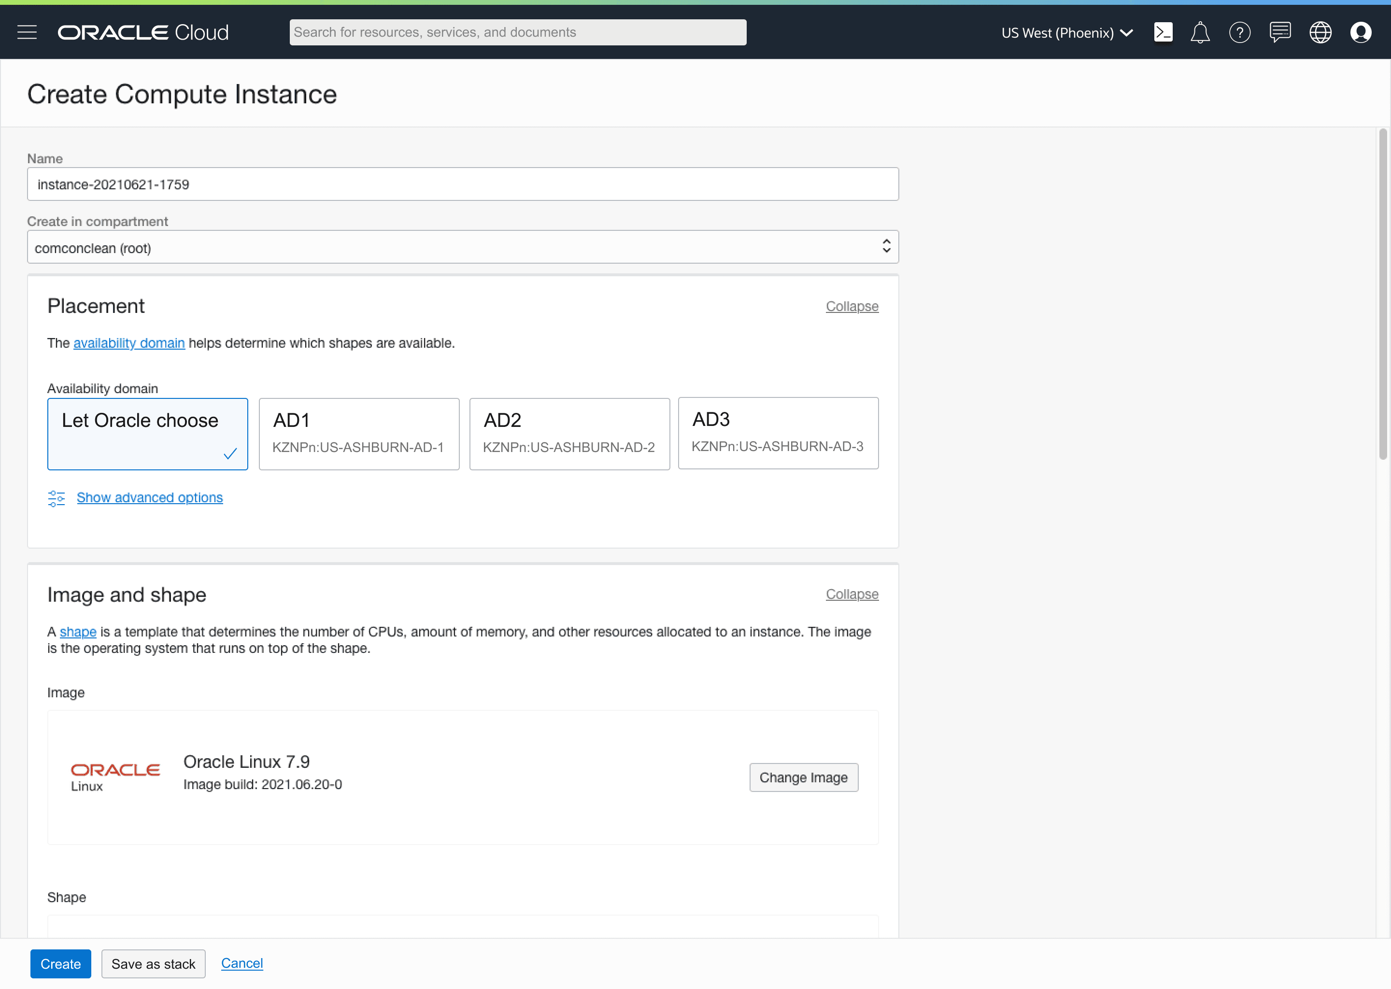Select the AD3 availability domain
The height and width of the screenshot is (989, 1391).
pos(778,433)
